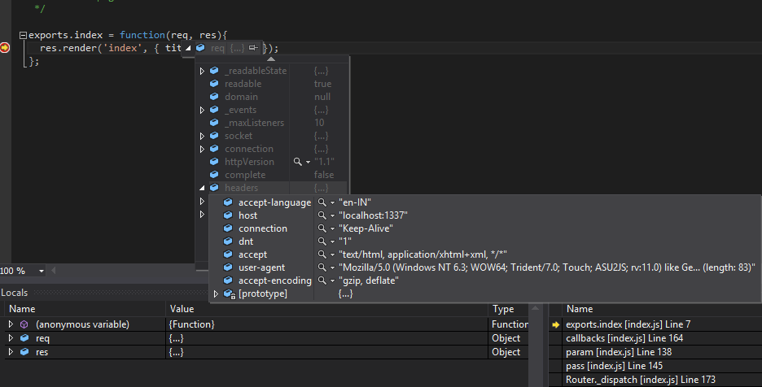The height and width of the screenshot is (387, 762).
Task: Open text visualizer for accept-language
Action: (322, 202)
